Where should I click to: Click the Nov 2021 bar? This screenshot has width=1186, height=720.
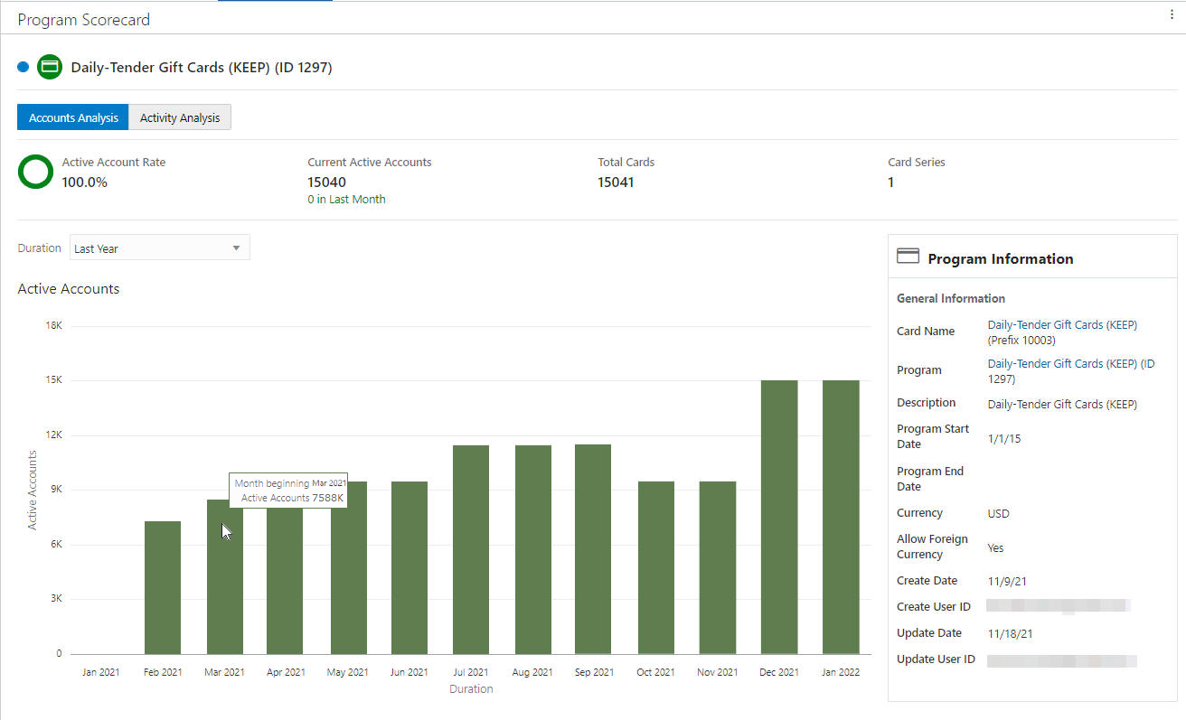tap(718, 567)
